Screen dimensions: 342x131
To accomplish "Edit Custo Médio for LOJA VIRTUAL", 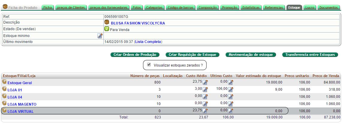I will (205, 111).
